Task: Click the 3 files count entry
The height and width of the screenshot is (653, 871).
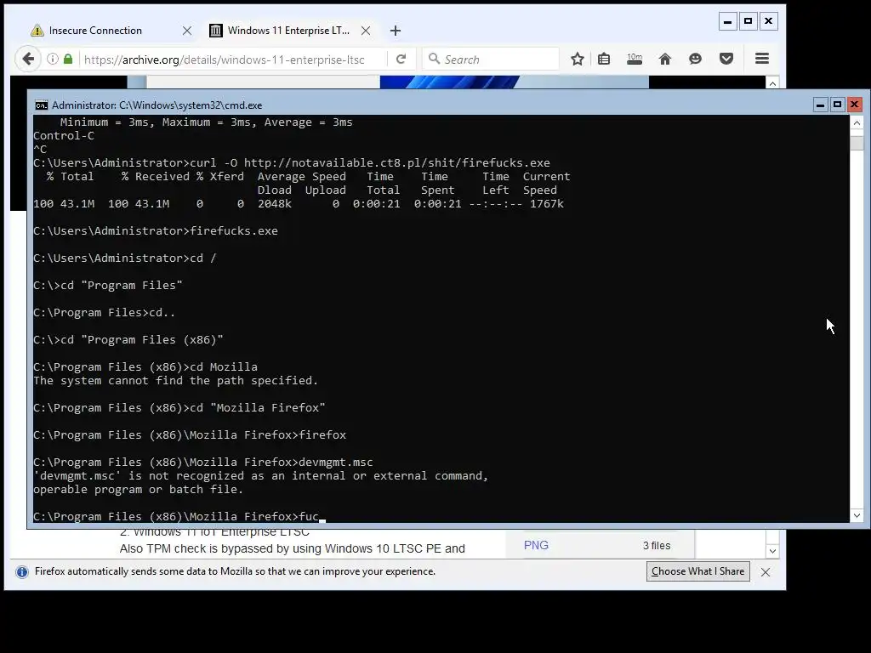Action: (657, 546)
